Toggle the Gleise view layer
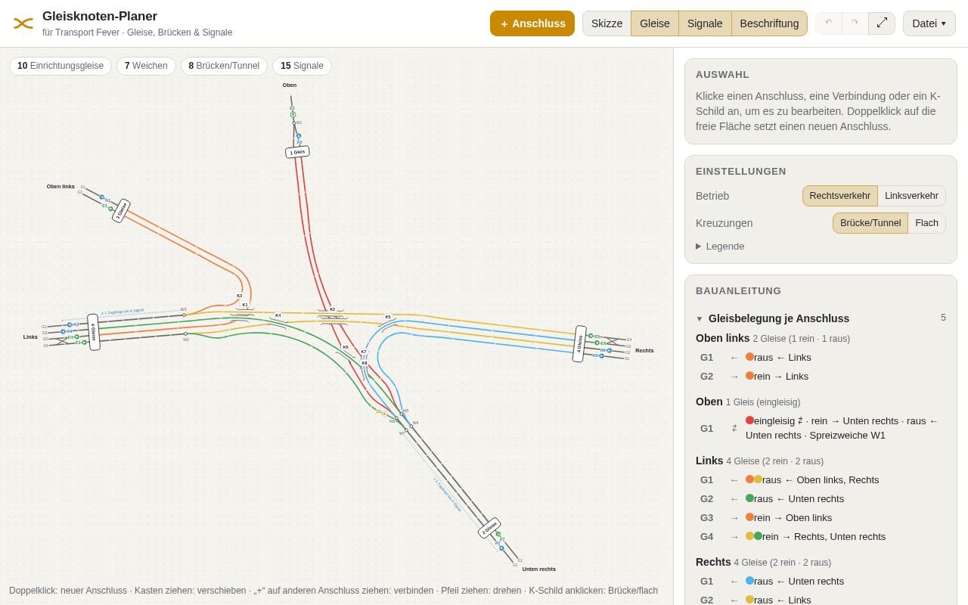Image resolution: width=968 pixels, height=605 pixels. click(x=655, y=23)
